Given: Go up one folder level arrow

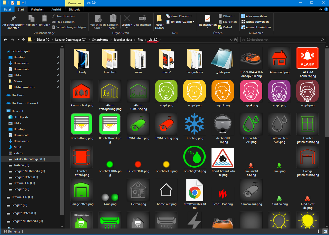Looking at the screenshot, I should 24,40.
